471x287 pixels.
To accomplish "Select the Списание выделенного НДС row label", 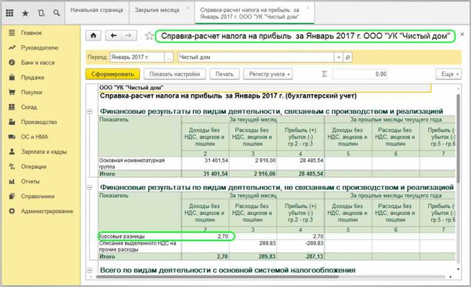I will 139,246.
